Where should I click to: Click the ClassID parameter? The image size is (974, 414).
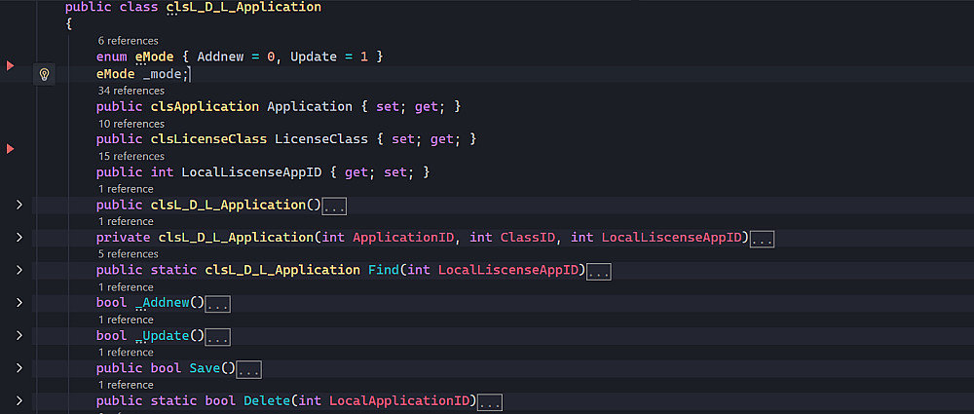pyautogui.click(x=527, y=238)
